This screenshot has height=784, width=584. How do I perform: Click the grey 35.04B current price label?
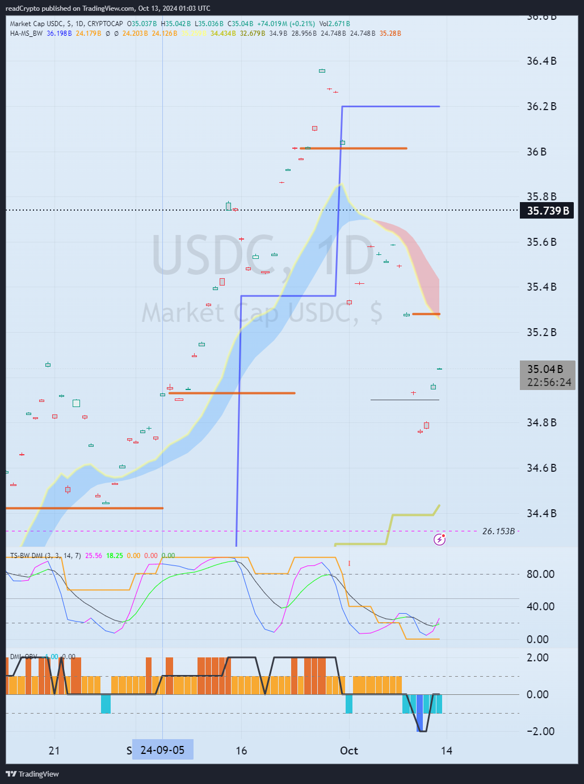click(545, 369)
